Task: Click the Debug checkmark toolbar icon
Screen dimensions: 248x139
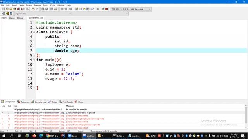Action: pos(93,9)
